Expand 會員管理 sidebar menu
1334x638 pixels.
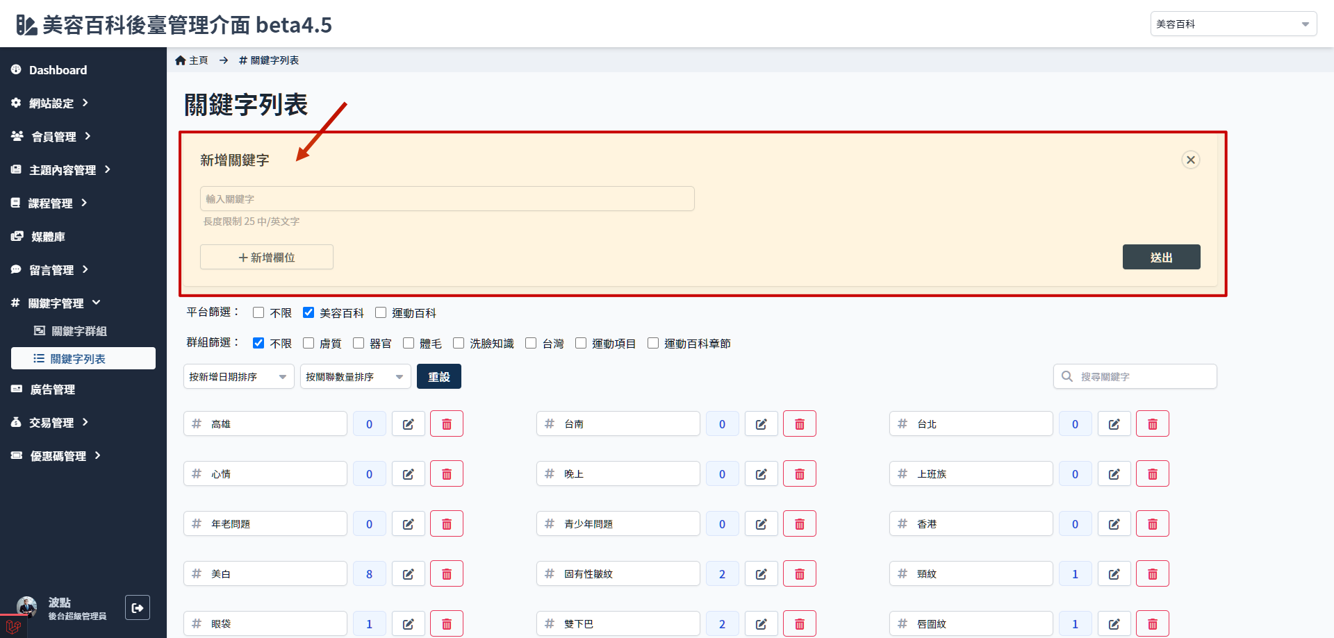[x=51, y=136]
